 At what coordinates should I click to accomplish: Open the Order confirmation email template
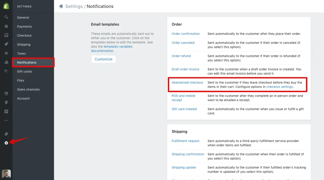186,34
